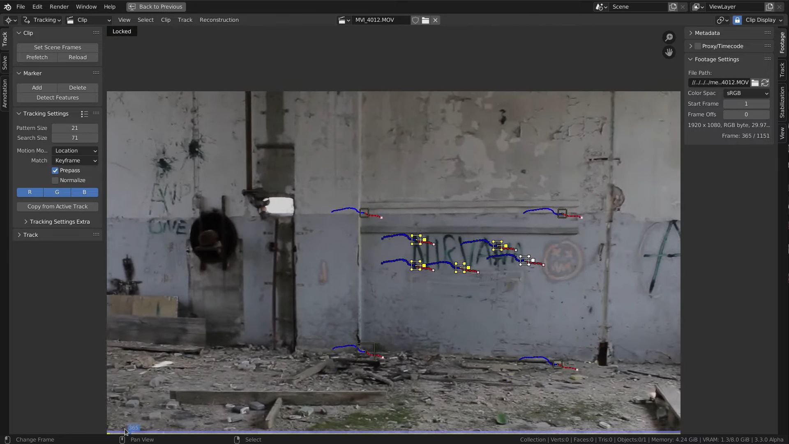This screenshot has width=789, height=444.
Task: Adjust the Start Frame value slider
Action: pyautogui.click(x=746, y=104)
